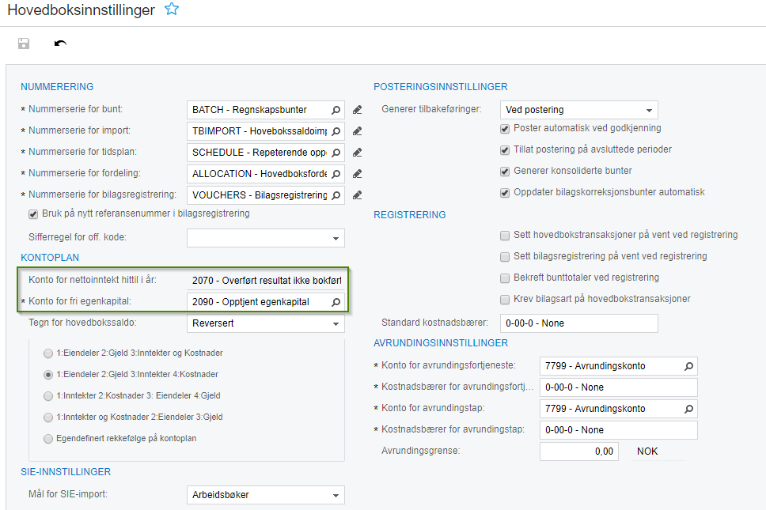Select radio 1:Inntekter 2:Kostnader 3: Eiendeler 4:Gjeld
The height and width of the screenshot is (510, 766).
coord(47,396)
